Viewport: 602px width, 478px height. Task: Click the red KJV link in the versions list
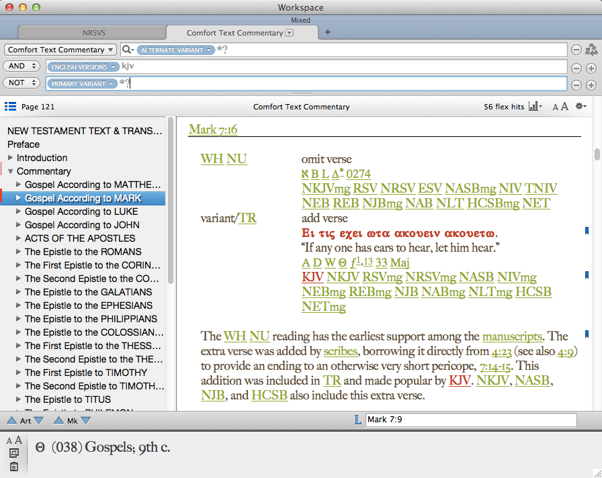pos(312,277)
